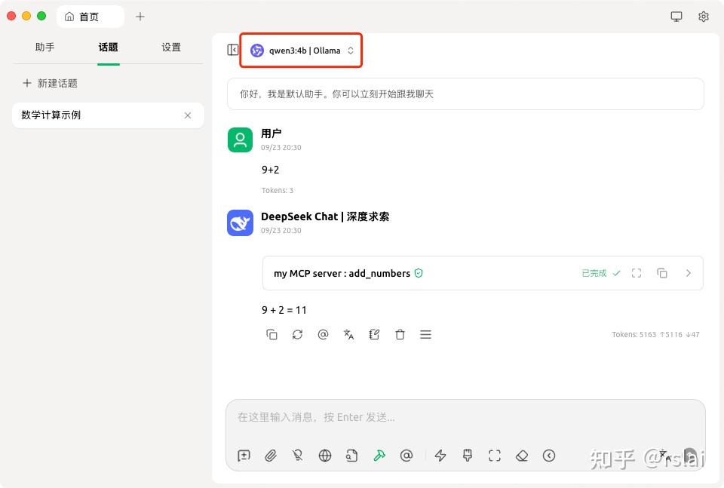Click the DeepSeek Chat | 深度求索 name
724x488 pixels.
tap(324, 216)
